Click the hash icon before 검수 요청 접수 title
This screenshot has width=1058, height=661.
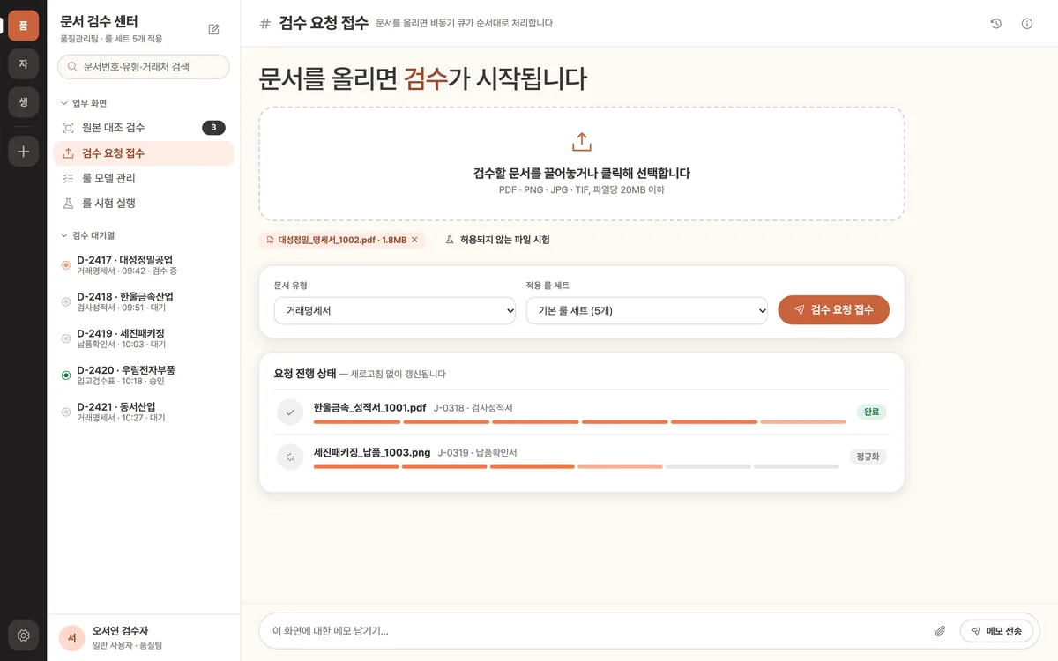[265, 24]
